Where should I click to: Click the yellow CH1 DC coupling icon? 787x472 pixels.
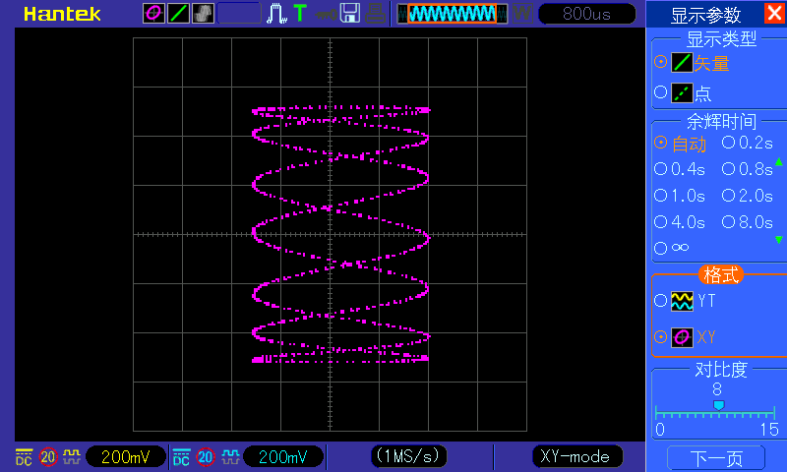24,457
